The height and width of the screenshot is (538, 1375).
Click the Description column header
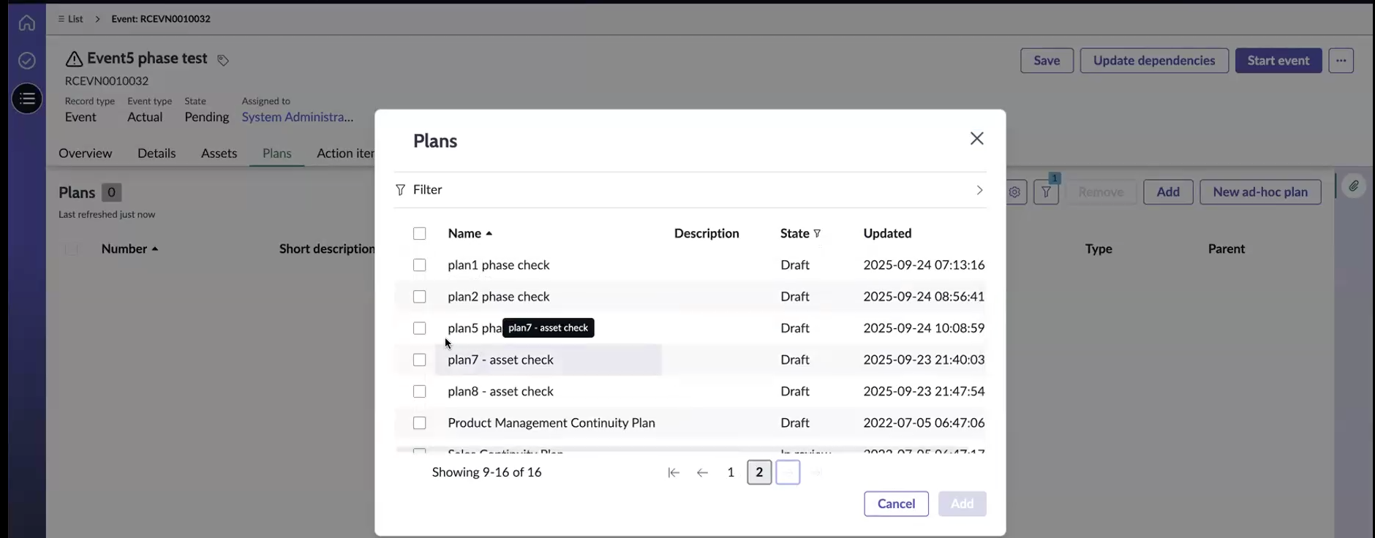(707, 234)
